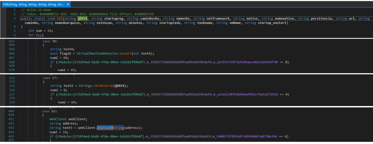
Task: Click line number 666 in the gutter
Action: coord(11,53)
